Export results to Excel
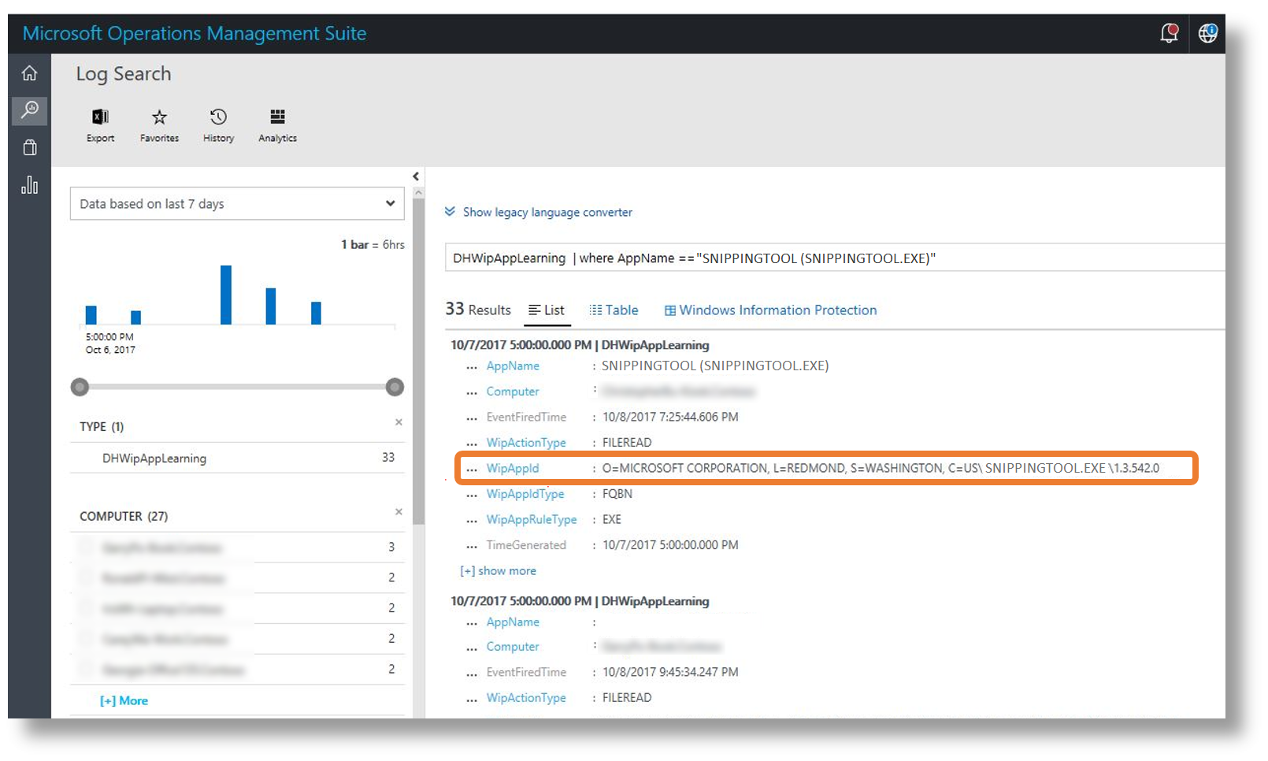Screen dimensions: 1268x761 (100, 125)
